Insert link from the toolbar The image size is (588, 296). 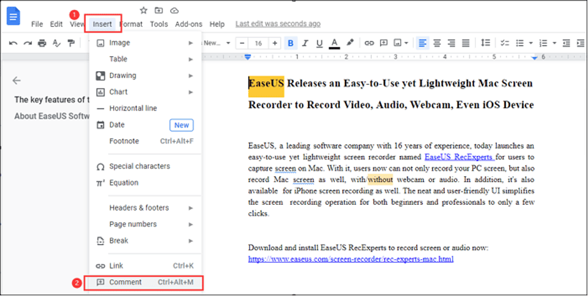[x=369, y=43]
